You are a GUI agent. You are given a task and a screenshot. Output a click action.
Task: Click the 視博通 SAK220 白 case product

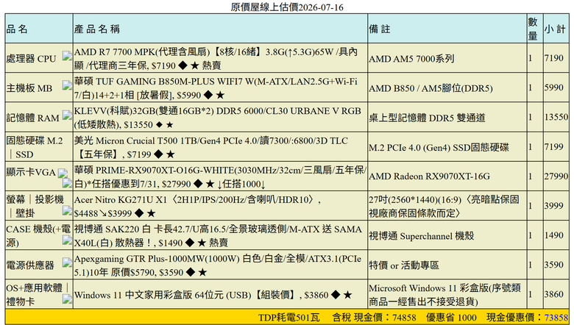pyautogui.click(x=218, y=236)
